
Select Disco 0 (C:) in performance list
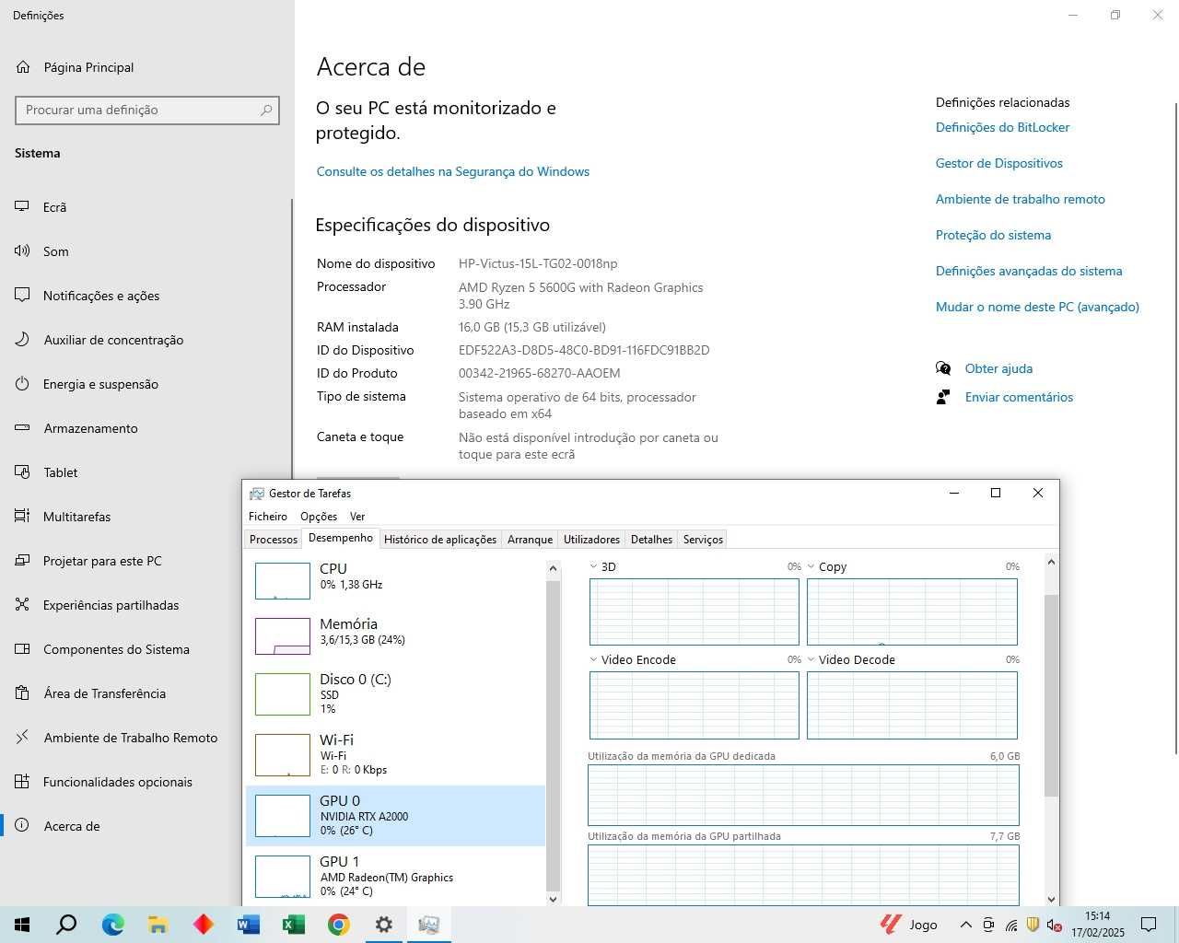[396, 693]
